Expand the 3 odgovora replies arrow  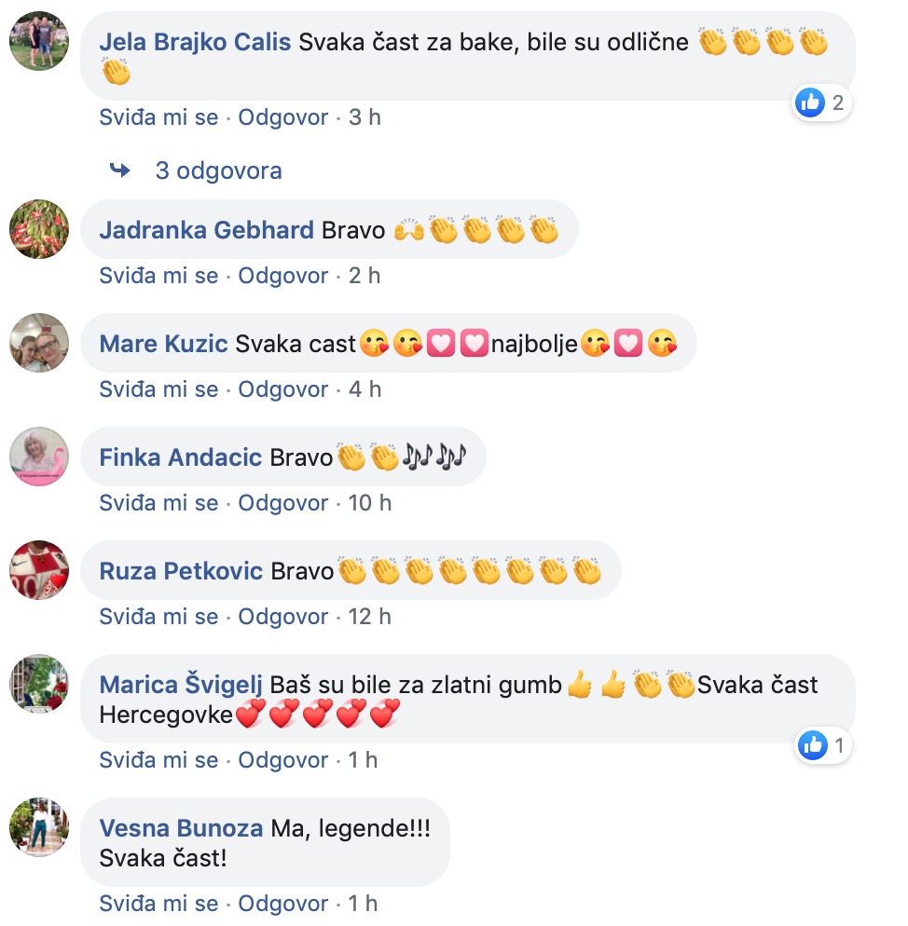120,170
